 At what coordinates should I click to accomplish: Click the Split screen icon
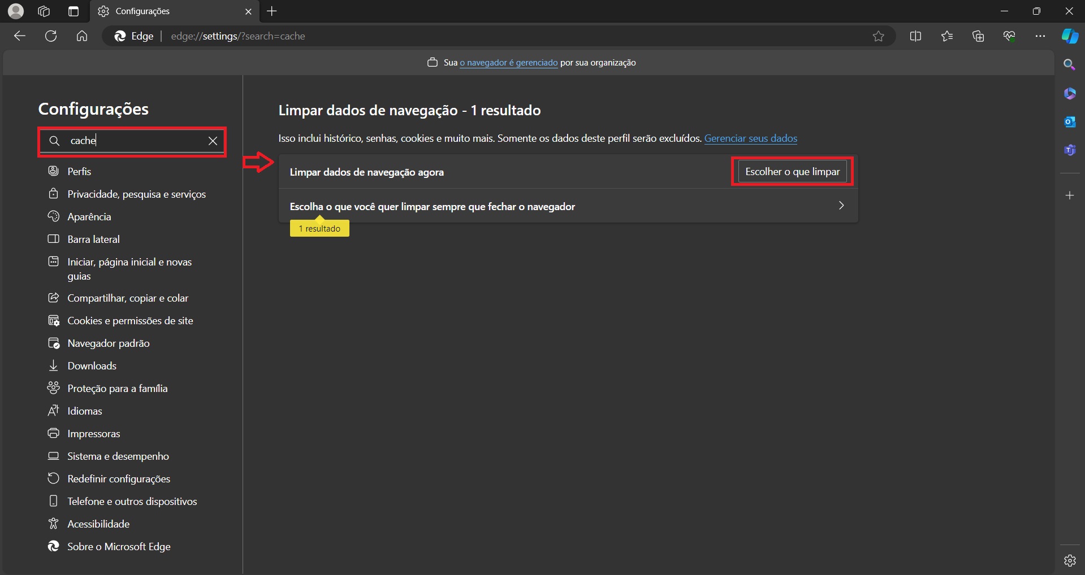point(915,36)
